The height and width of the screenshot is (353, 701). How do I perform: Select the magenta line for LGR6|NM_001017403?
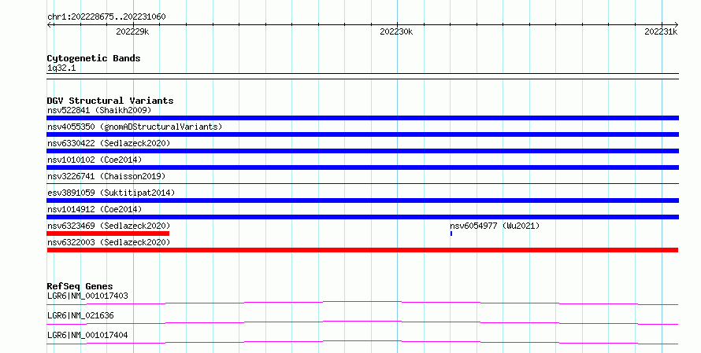click(x=362, y=303)
